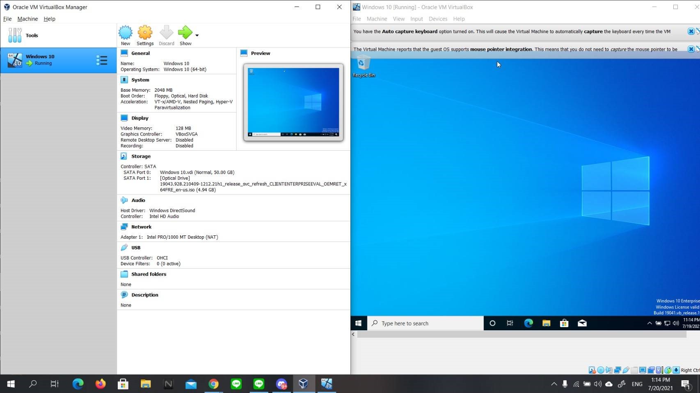Click the green Show arrow icon
The width and height of the screenshot is (700, 393).
pos(185,33)
